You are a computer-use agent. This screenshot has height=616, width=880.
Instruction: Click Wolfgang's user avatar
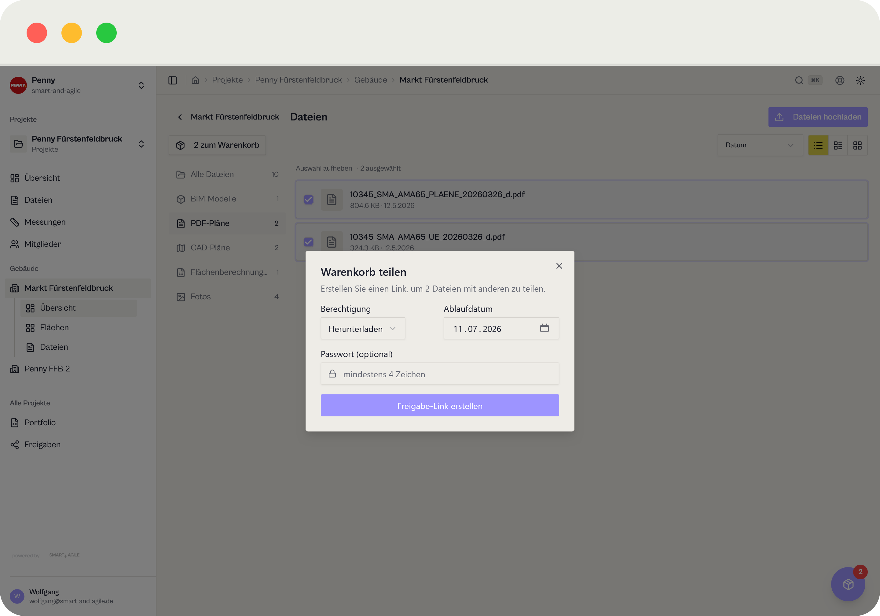(17, 596)
